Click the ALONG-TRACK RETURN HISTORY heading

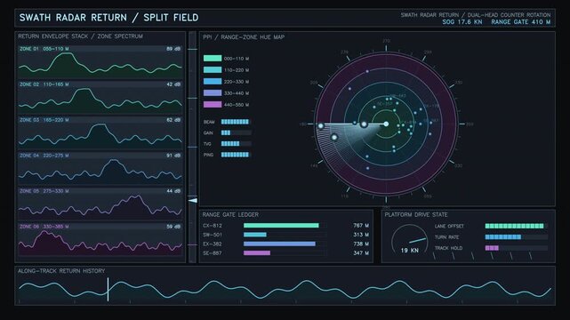tap(61, 271)
